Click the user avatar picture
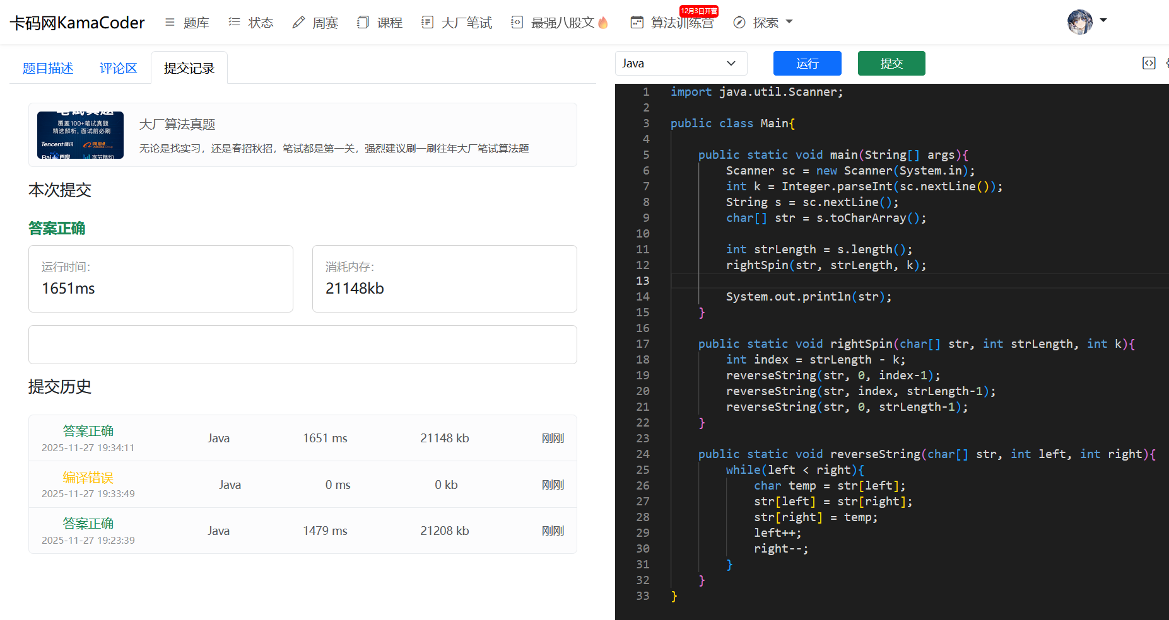The width and height of the screenshot is (1169, 620). (x=1079, y=22)
